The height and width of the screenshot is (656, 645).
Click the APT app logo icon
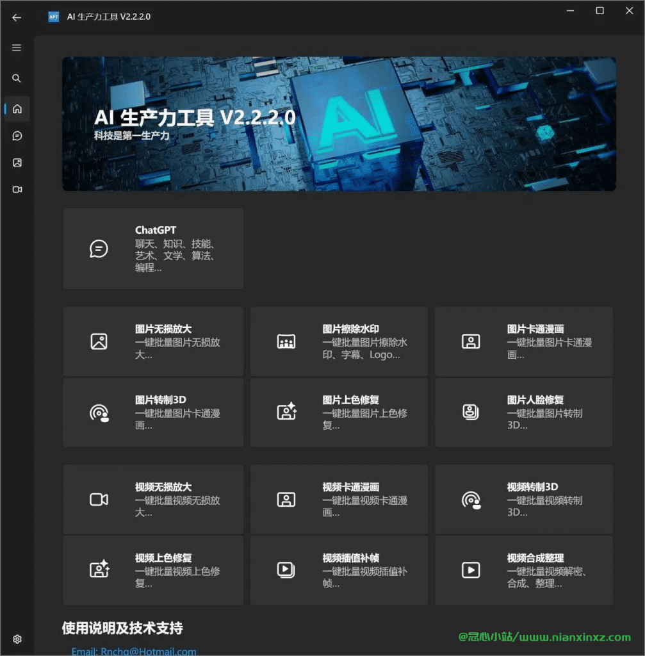[x=54, y=17]
